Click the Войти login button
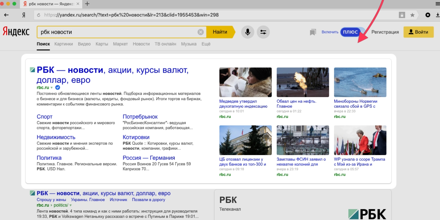 tap(418, 32)
